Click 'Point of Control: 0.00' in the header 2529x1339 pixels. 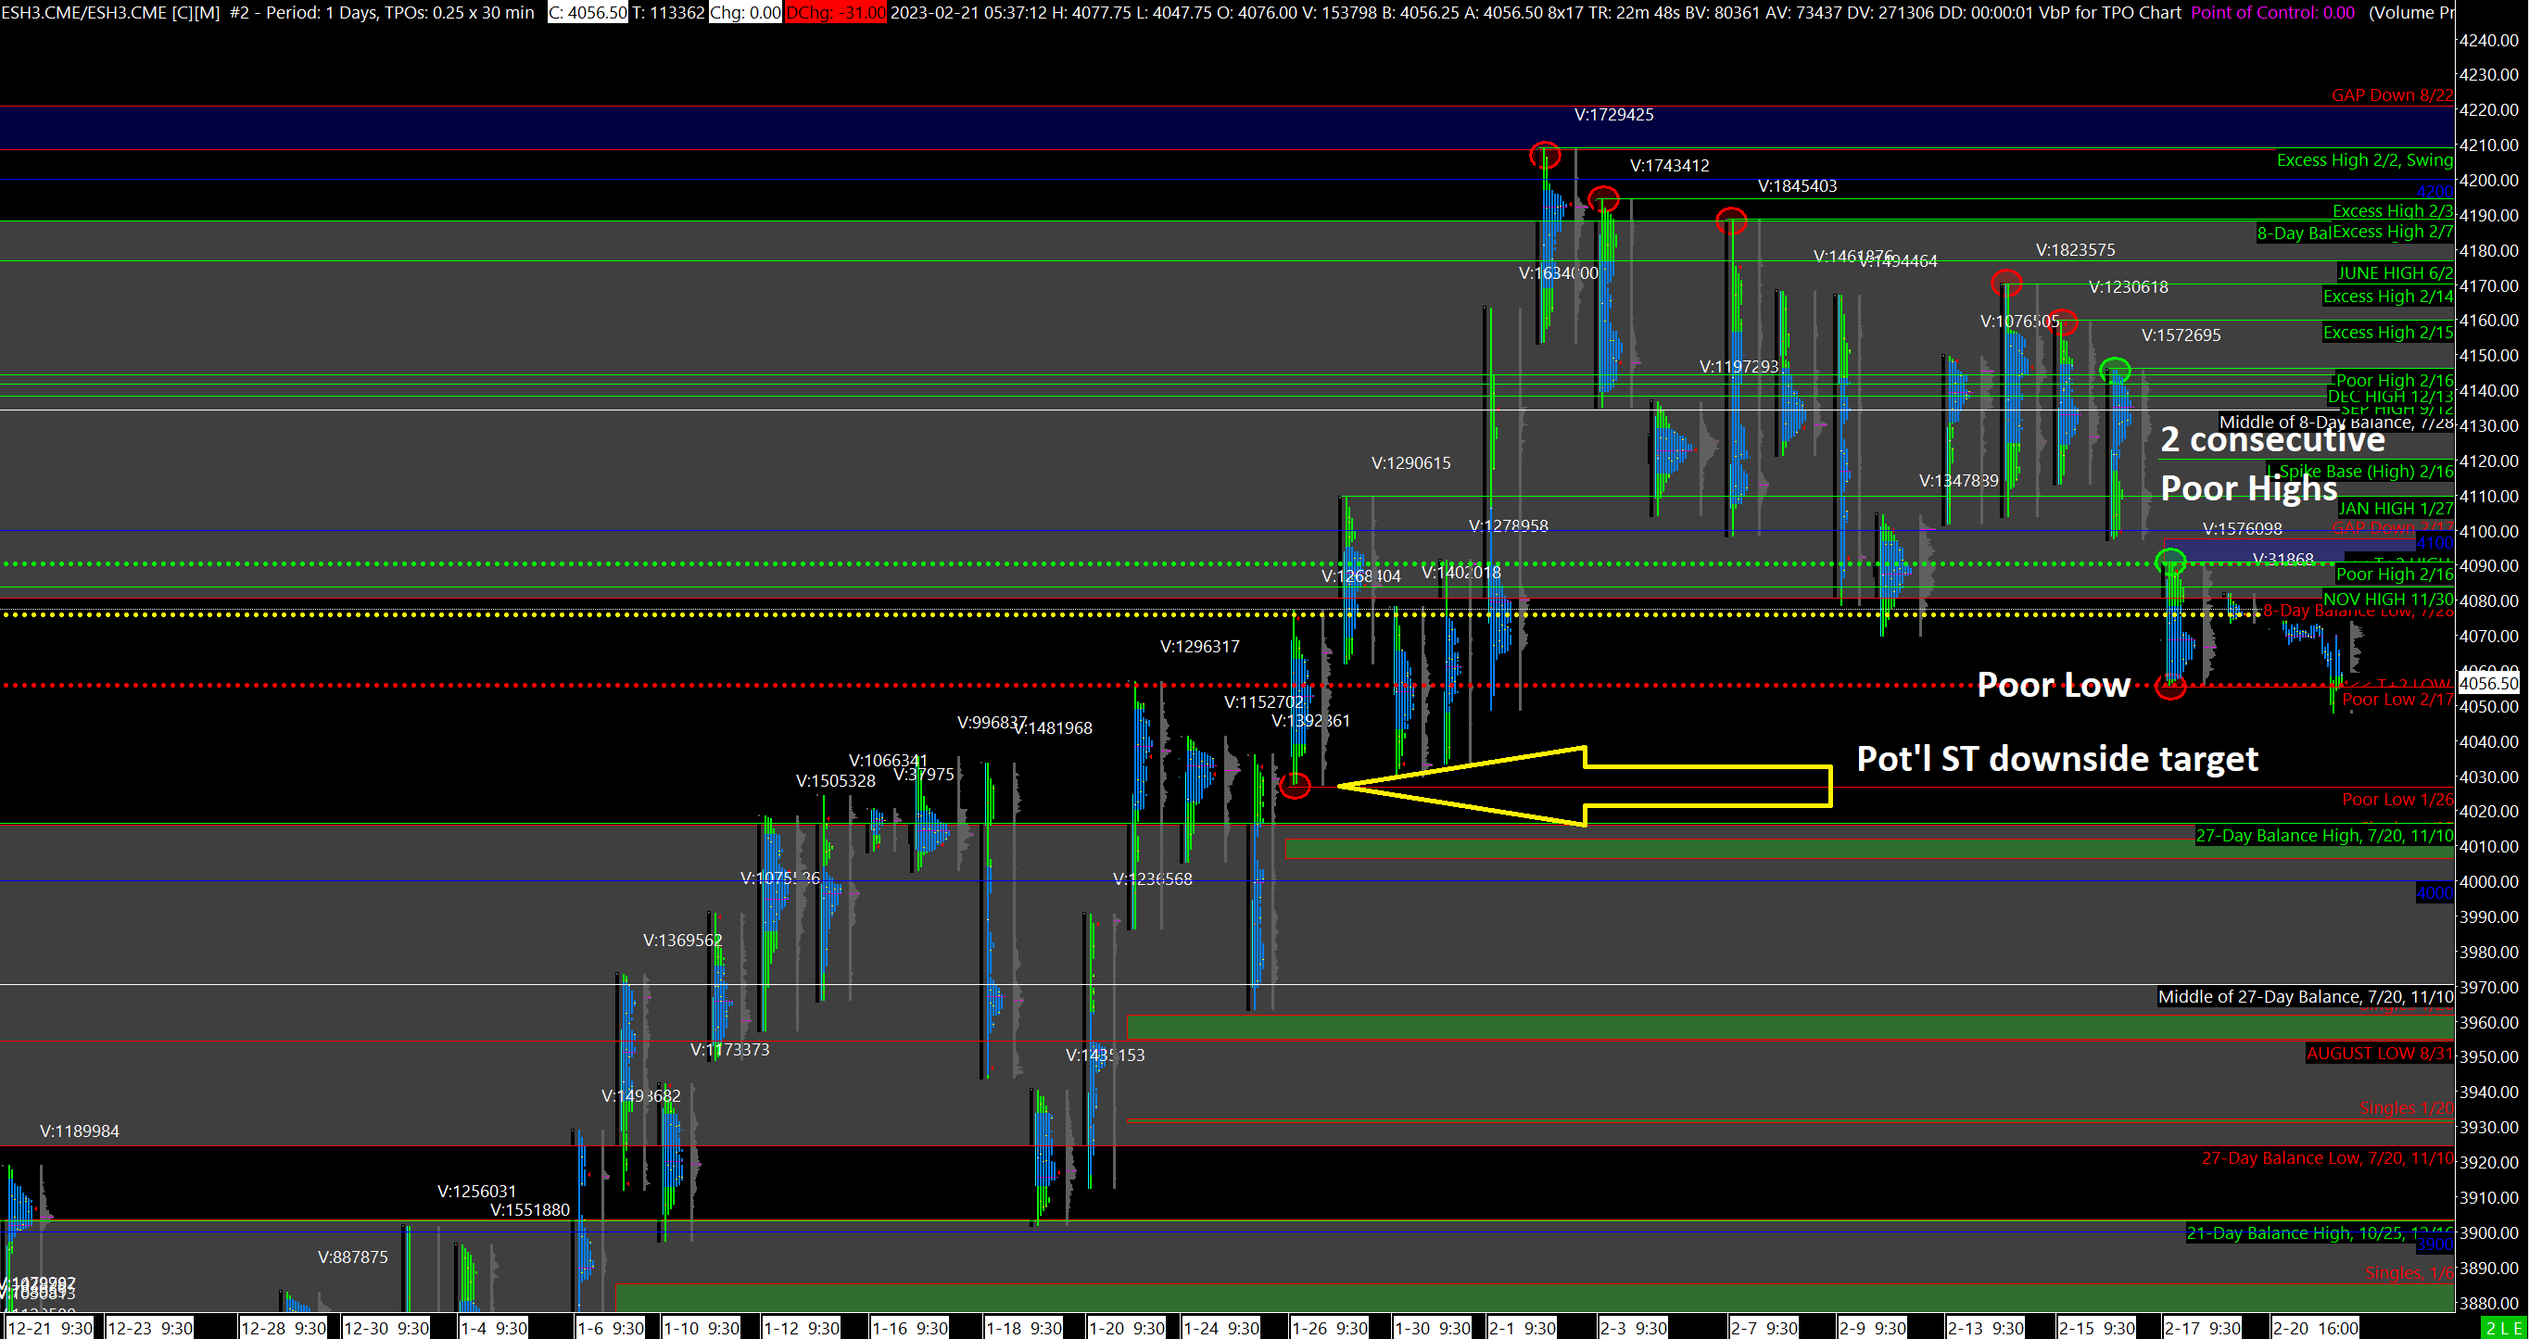[2272, 12]
